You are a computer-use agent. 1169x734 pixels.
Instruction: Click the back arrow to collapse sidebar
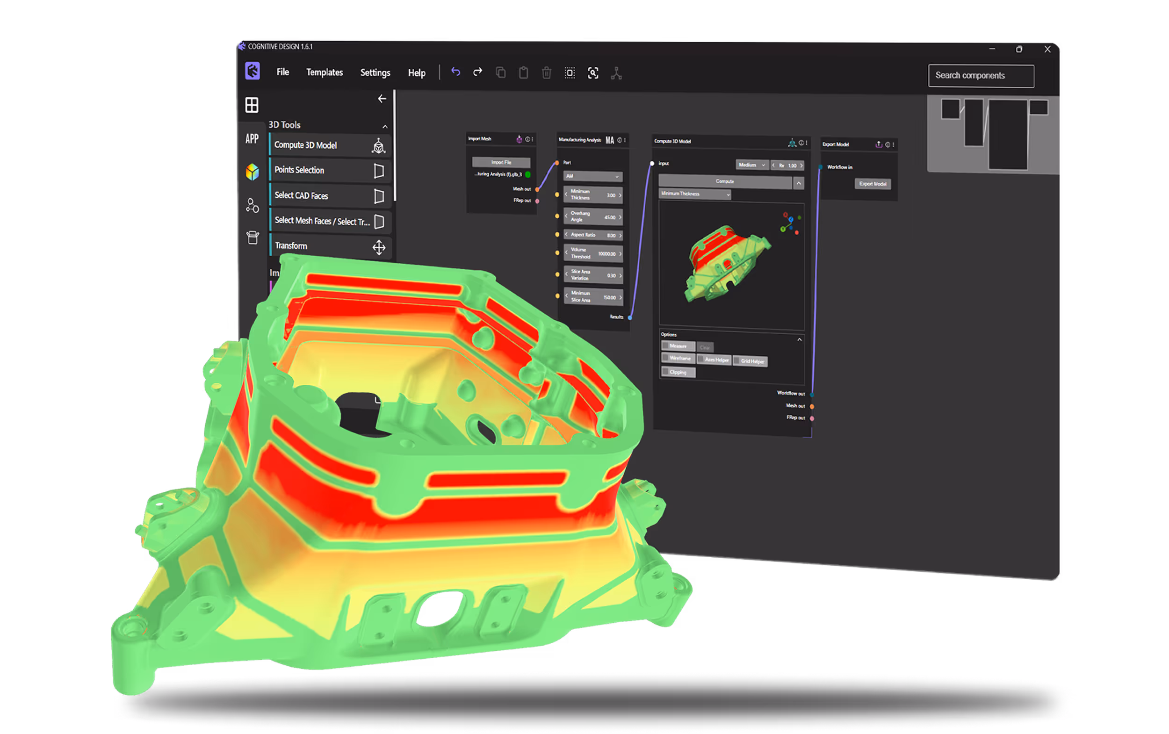382,99
